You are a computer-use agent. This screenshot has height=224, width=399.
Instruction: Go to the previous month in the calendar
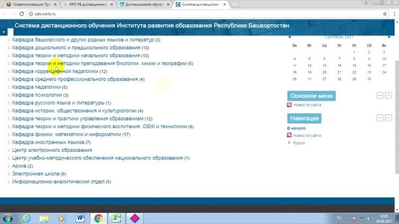pos(289,37)
